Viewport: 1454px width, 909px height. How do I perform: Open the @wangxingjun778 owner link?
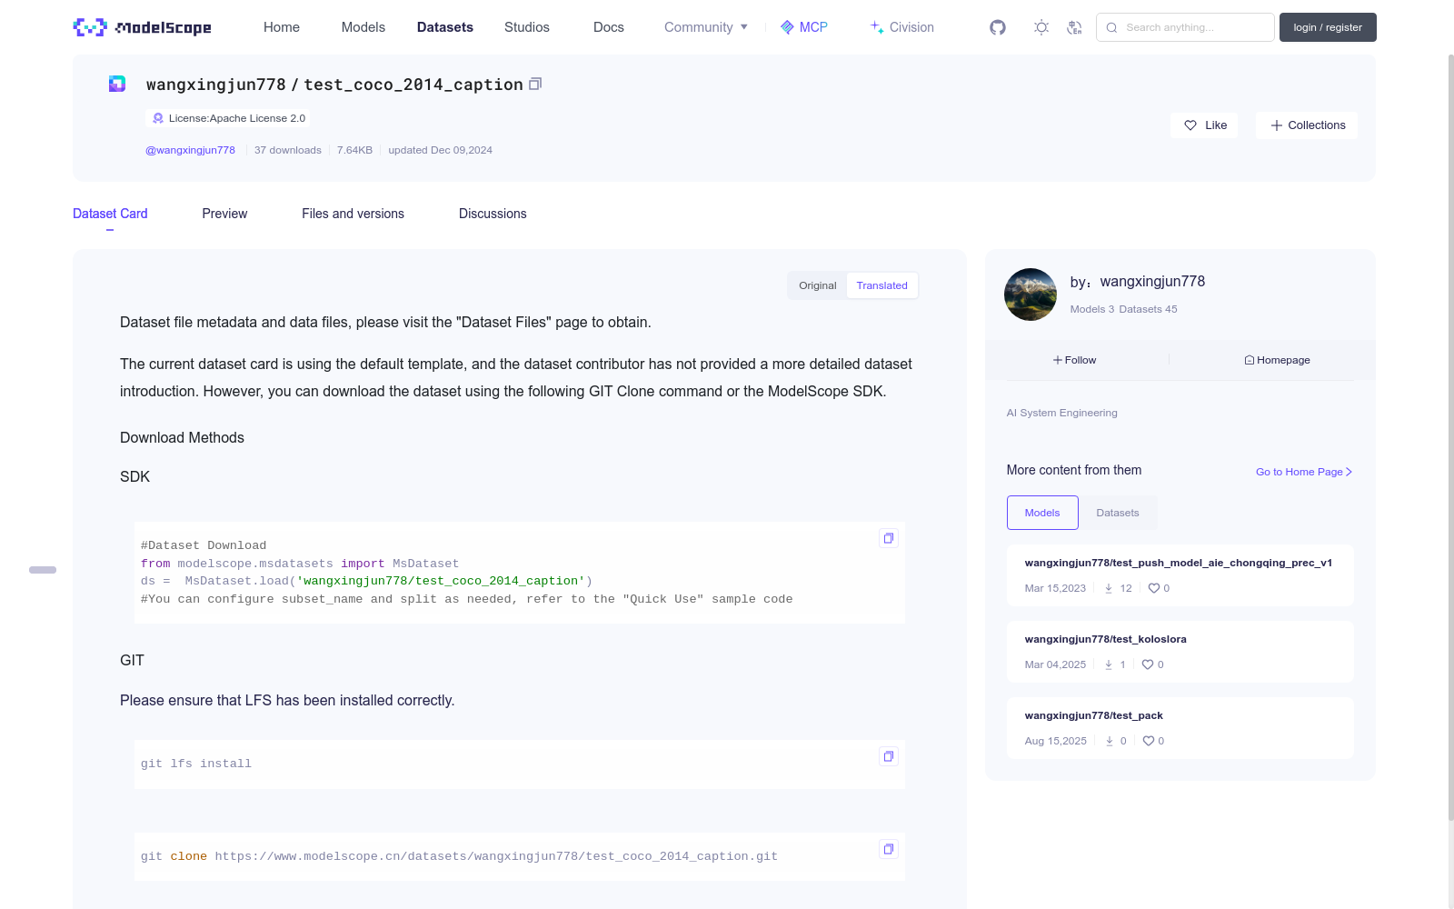(x=191, y=150)
